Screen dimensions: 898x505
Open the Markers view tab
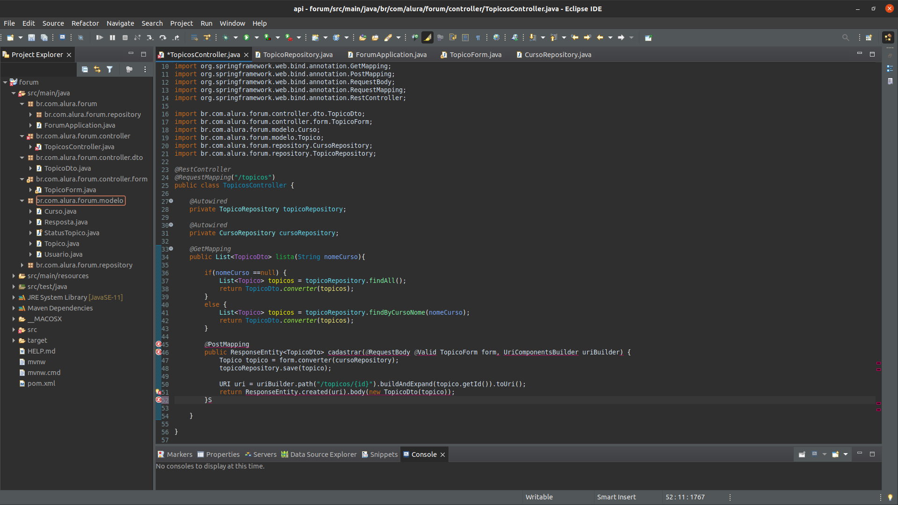(x=175, y=454)
